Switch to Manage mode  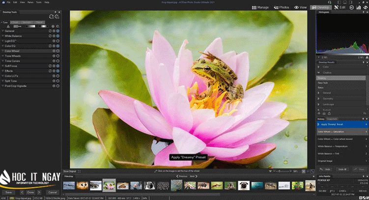pyautogui.click(x=260, y=7)
